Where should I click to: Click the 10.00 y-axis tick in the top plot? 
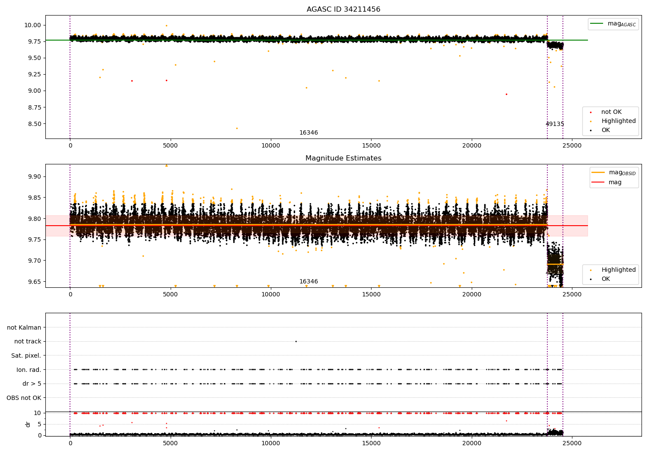[33, 25]
